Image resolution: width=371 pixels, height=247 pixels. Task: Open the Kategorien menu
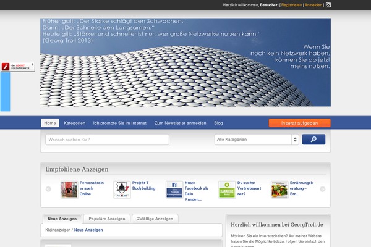point(75,123)
